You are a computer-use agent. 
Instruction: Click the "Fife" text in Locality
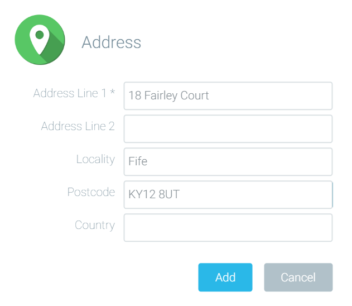138,161
